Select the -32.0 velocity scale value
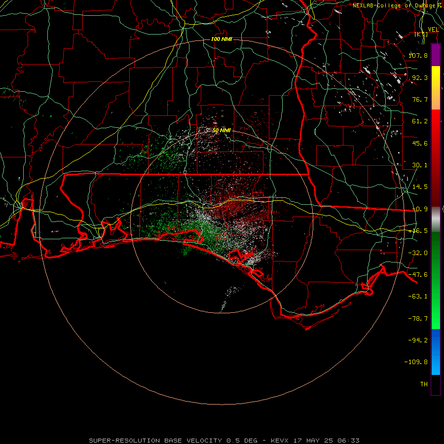Screen dimensions: 444x444 pos(418,253)
